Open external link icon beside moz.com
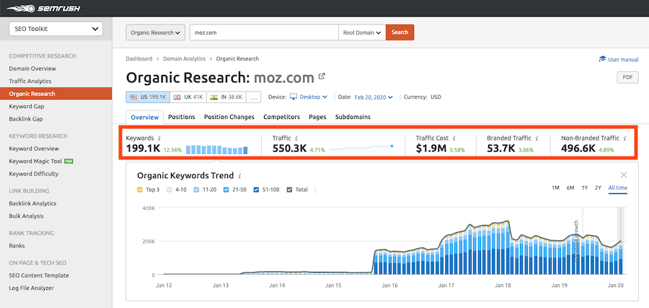This screenshot has width=649, height=308. pos(322,76)
